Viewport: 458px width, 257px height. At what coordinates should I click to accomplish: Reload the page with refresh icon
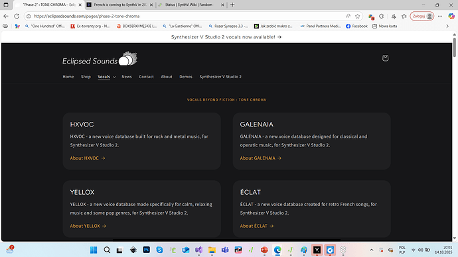17,16
